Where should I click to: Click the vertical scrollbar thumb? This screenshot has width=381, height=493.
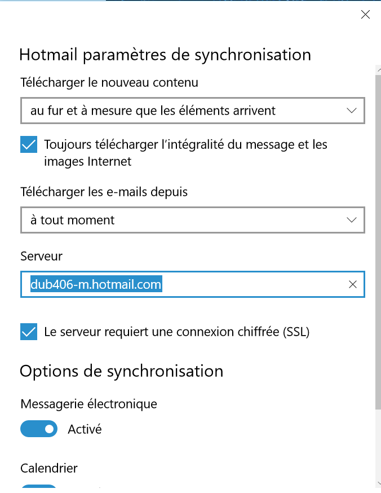[378, 242]
